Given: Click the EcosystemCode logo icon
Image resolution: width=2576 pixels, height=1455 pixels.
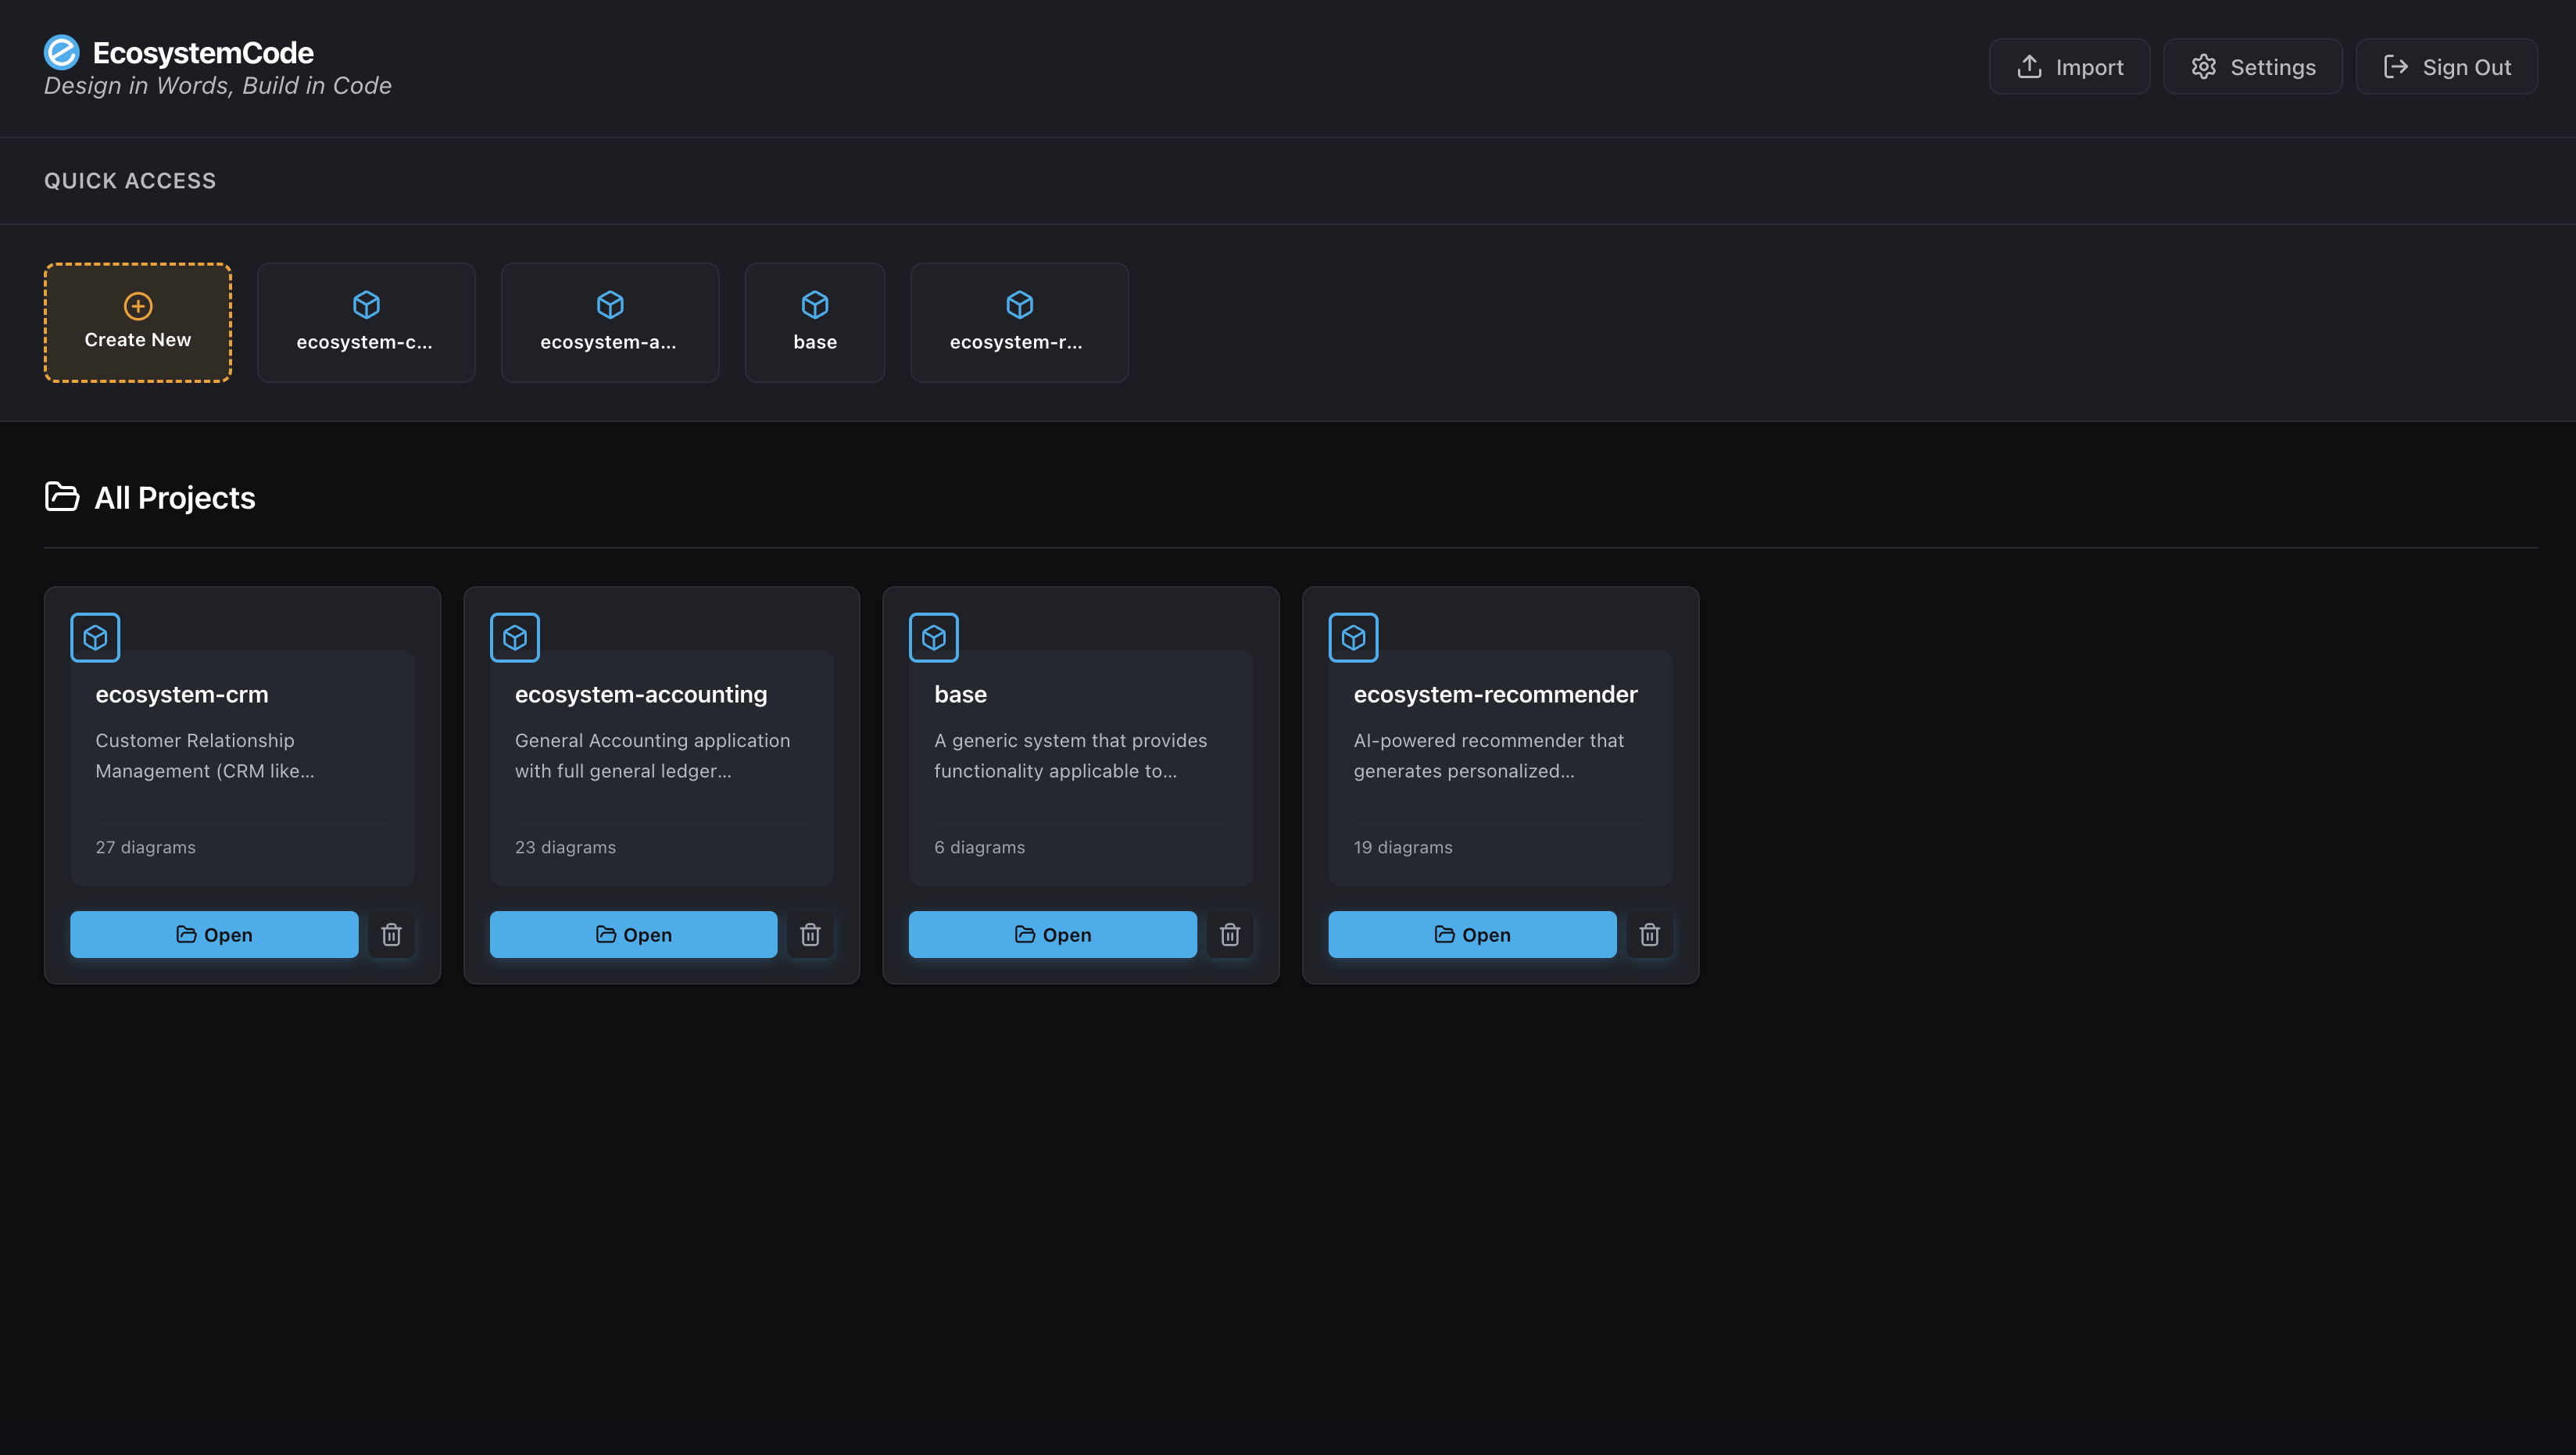Looking at the screenshot, I should [61, 51].
